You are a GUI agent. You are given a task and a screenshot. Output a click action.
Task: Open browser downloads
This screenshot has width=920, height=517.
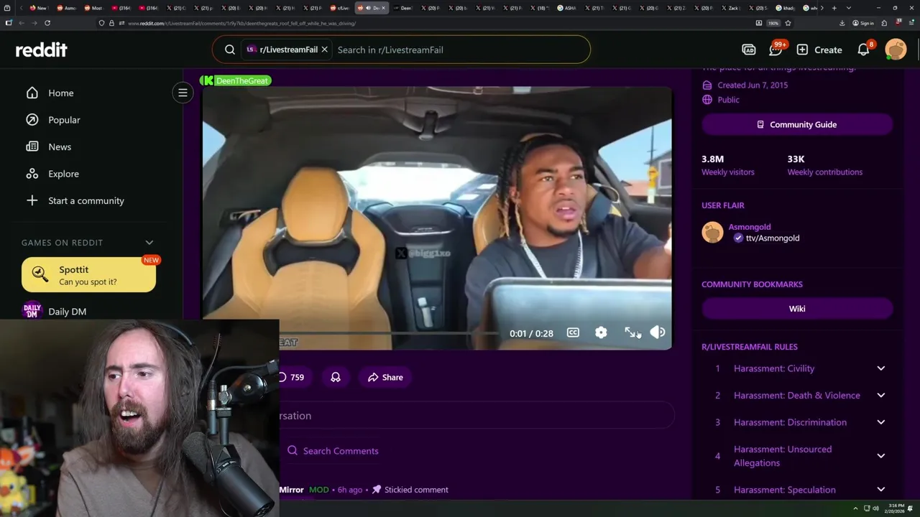[842, 23]
